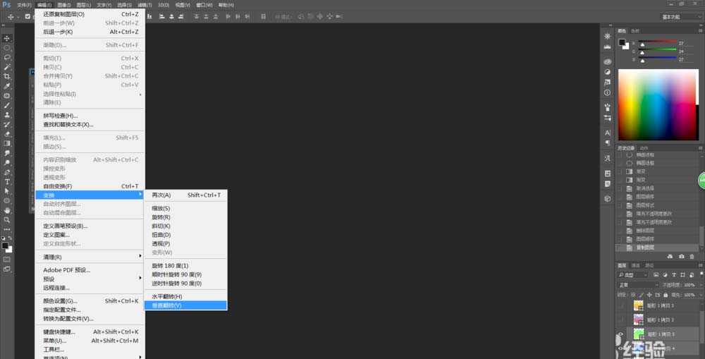Image resolution: width=705 pixels, height=359 pixels.
Task: Open the 基本功能 workspace dropdown
Action: point(680,16)
